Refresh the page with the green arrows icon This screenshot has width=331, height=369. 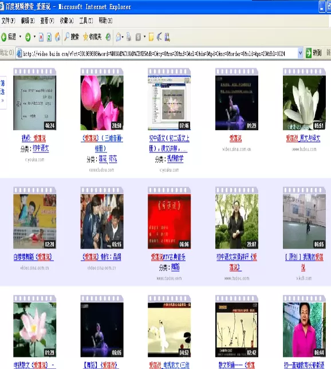[x=49, y=37]
